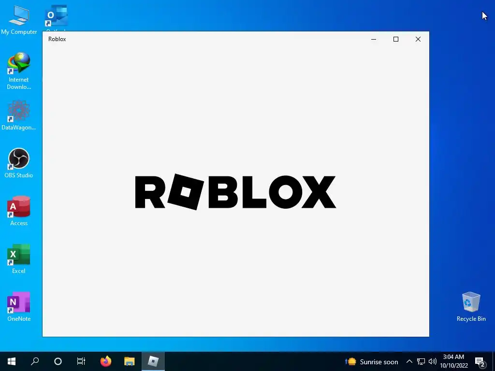Launch Firefox from the taskbar
The image size is (495, 371).
click(x=106, y=361)
